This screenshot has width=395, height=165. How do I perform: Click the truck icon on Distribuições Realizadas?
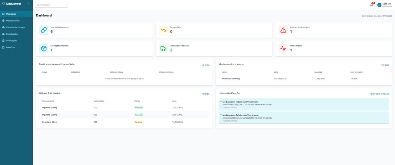(x=163, y=48)
